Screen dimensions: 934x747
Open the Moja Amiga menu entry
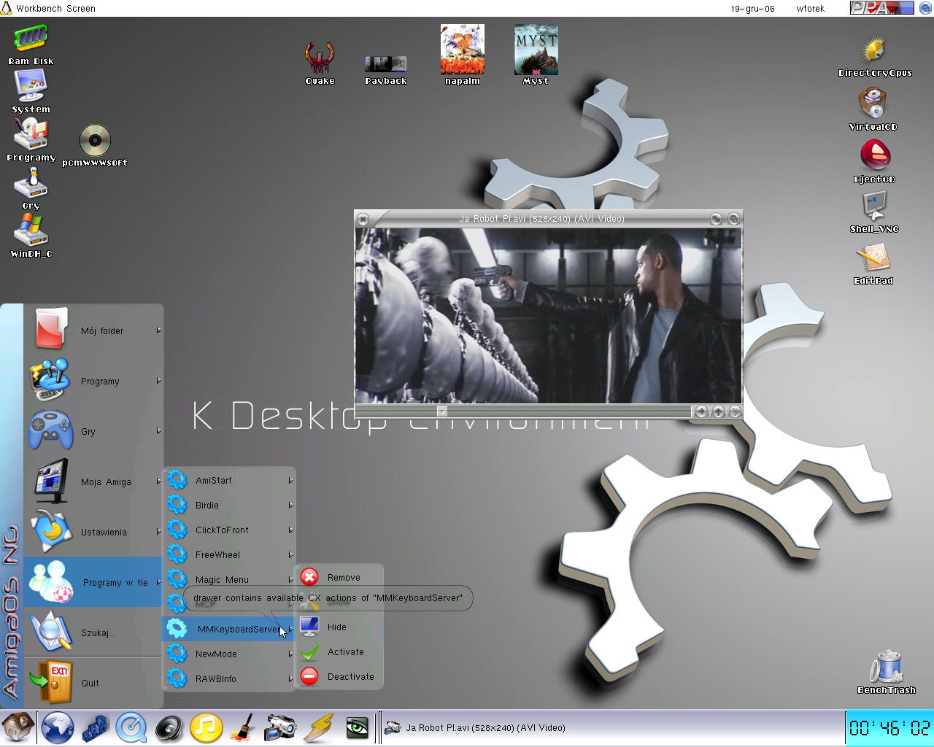click(x=93, y=481)
